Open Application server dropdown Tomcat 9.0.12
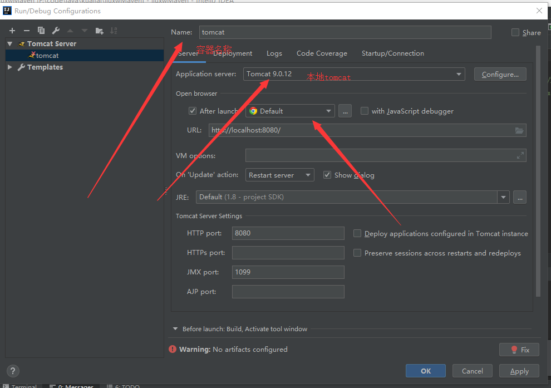This screenshot has height=388, width=551. click(354, 74)
